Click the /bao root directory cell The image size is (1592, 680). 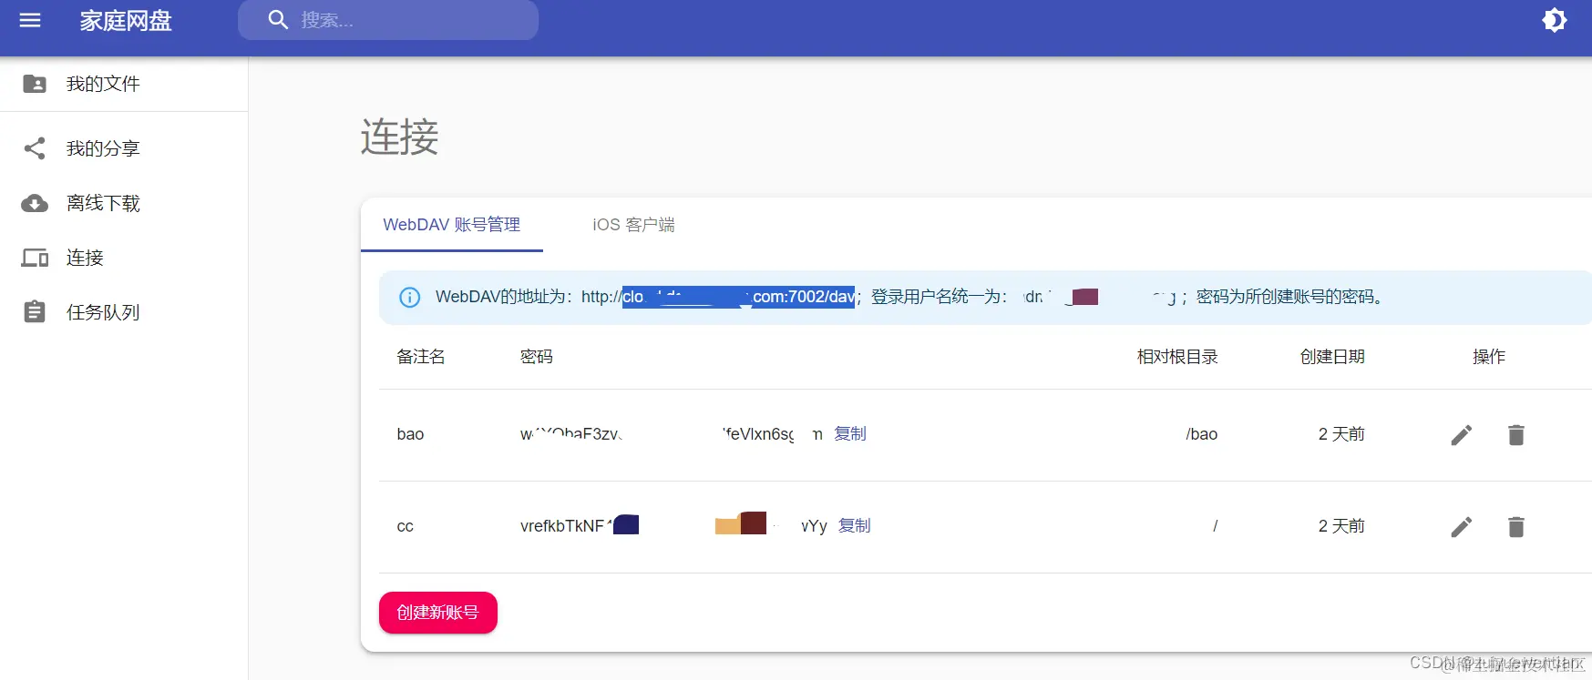pyautogui.click(x=1202, y=434)
